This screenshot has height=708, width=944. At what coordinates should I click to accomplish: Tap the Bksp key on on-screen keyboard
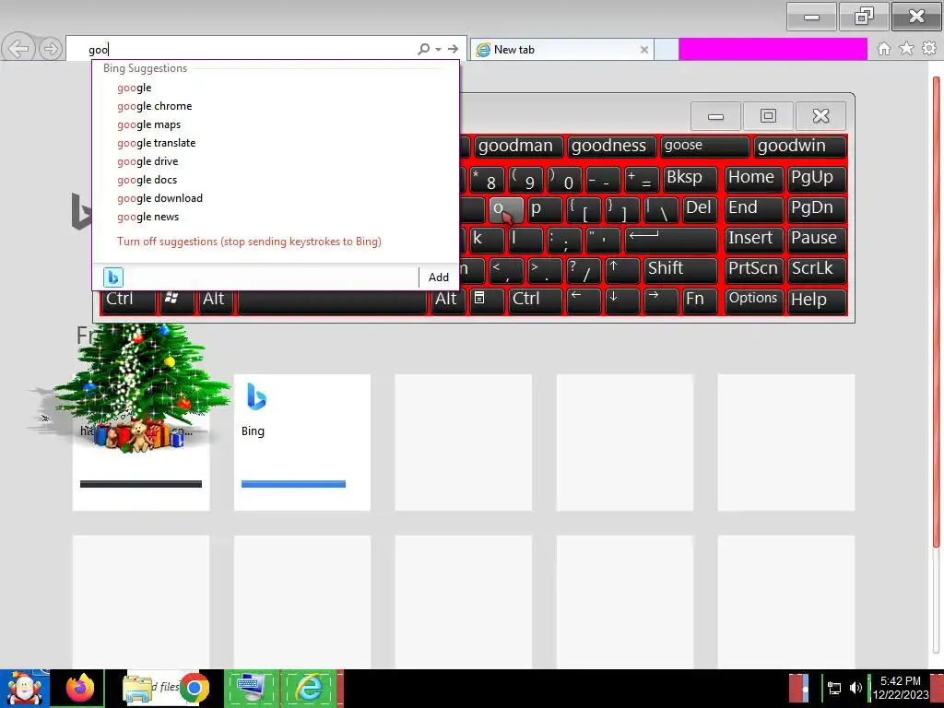tap(690, 178)
